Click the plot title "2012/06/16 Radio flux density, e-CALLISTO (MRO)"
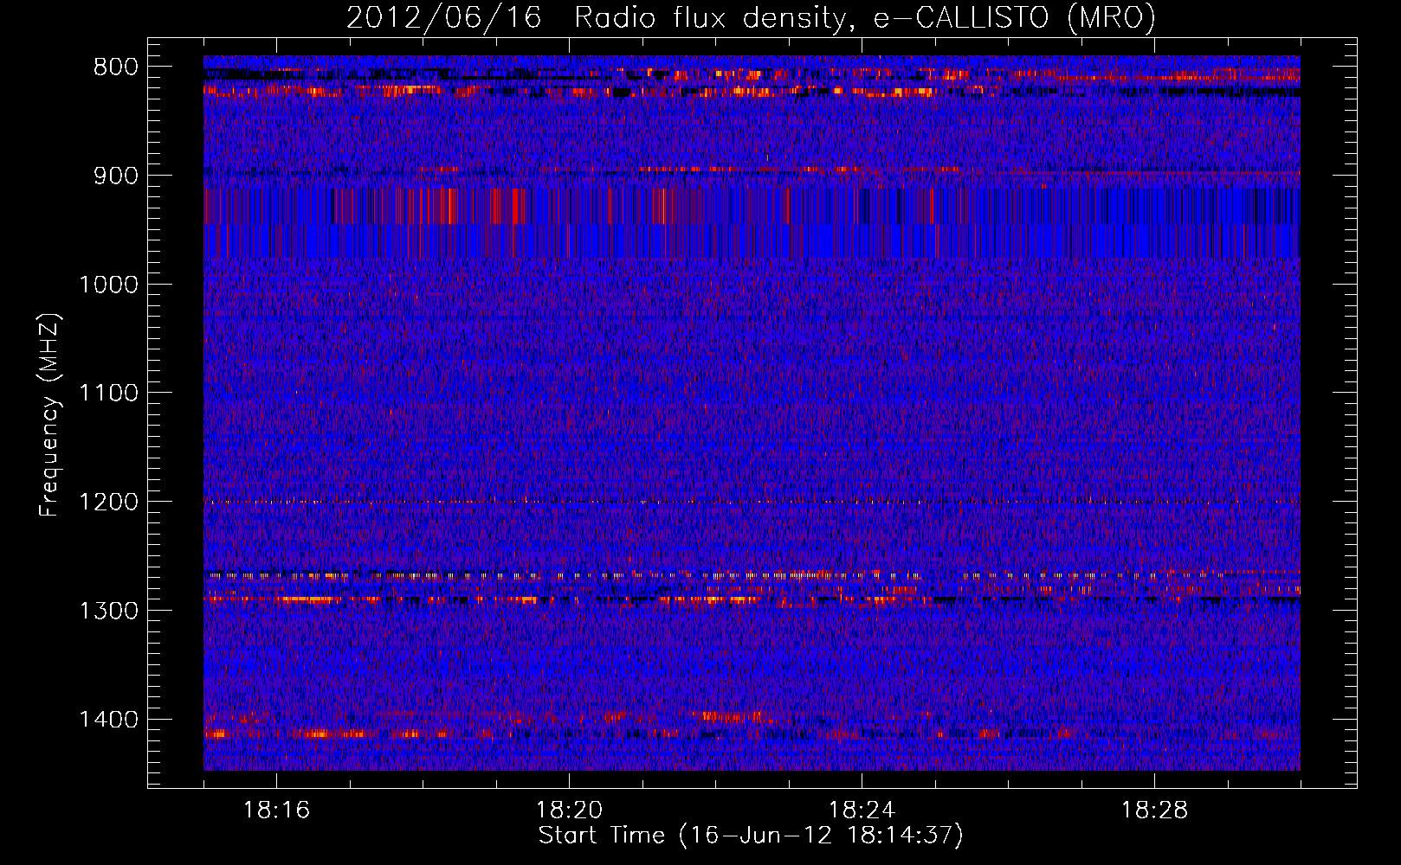Viewport: 1401px width, 865px height. coord(751,18)
